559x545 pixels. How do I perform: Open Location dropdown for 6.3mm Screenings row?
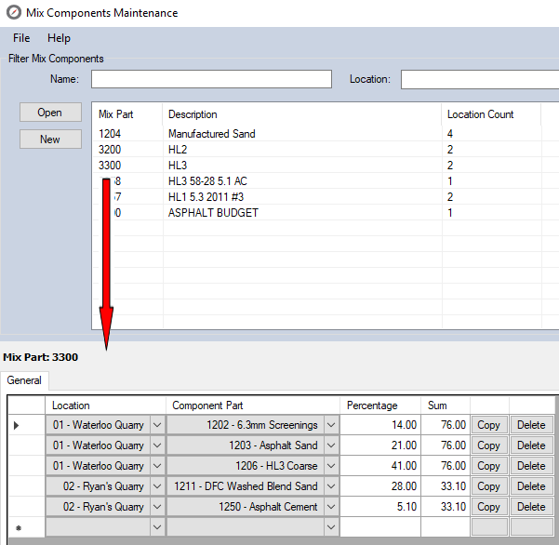point(157,425)
